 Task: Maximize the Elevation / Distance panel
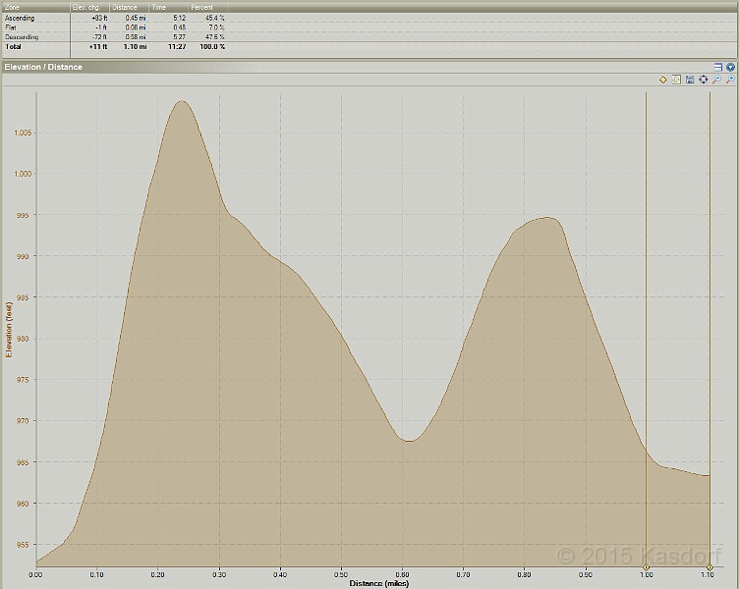click(x=718, y=67)
